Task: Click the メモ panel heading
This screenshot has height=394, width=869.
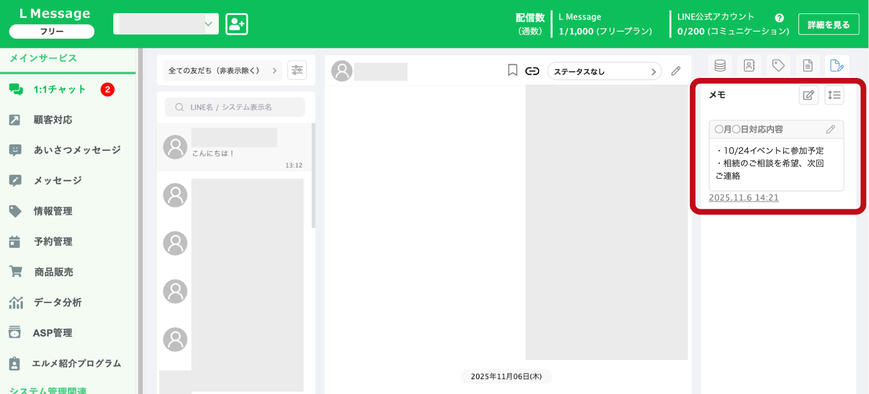Action: click(717, 95)
